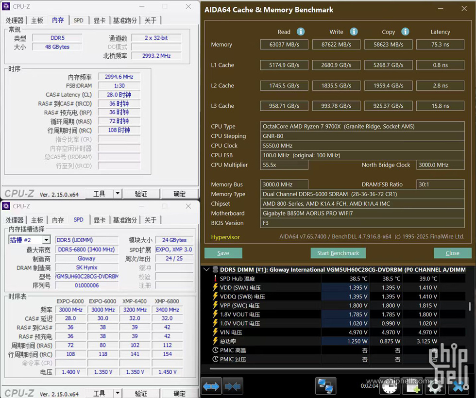Image resolution: width=476 pixels, height=398 pixels.
Task: Open 基准跑分 tab in upper CPU-Z window
Action: [125, 20]
